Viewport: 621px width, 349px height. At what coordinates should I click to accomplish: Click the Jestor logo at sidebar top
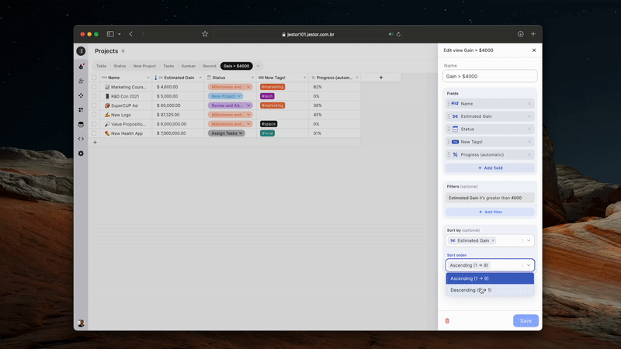[x=82, y=51]
